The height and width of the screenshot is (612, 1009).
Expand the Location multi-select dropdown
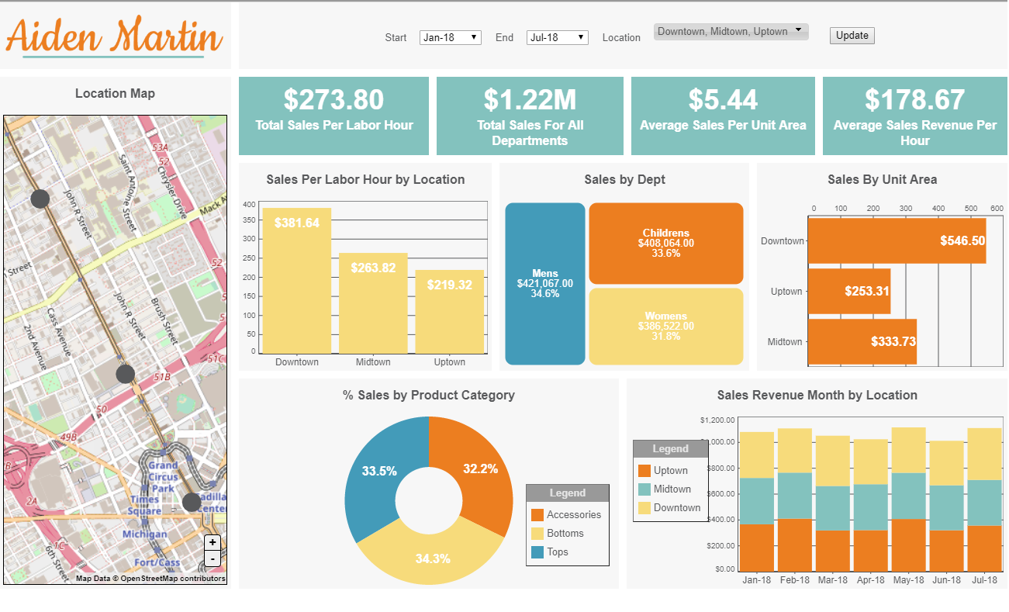(x=731, y=32)
